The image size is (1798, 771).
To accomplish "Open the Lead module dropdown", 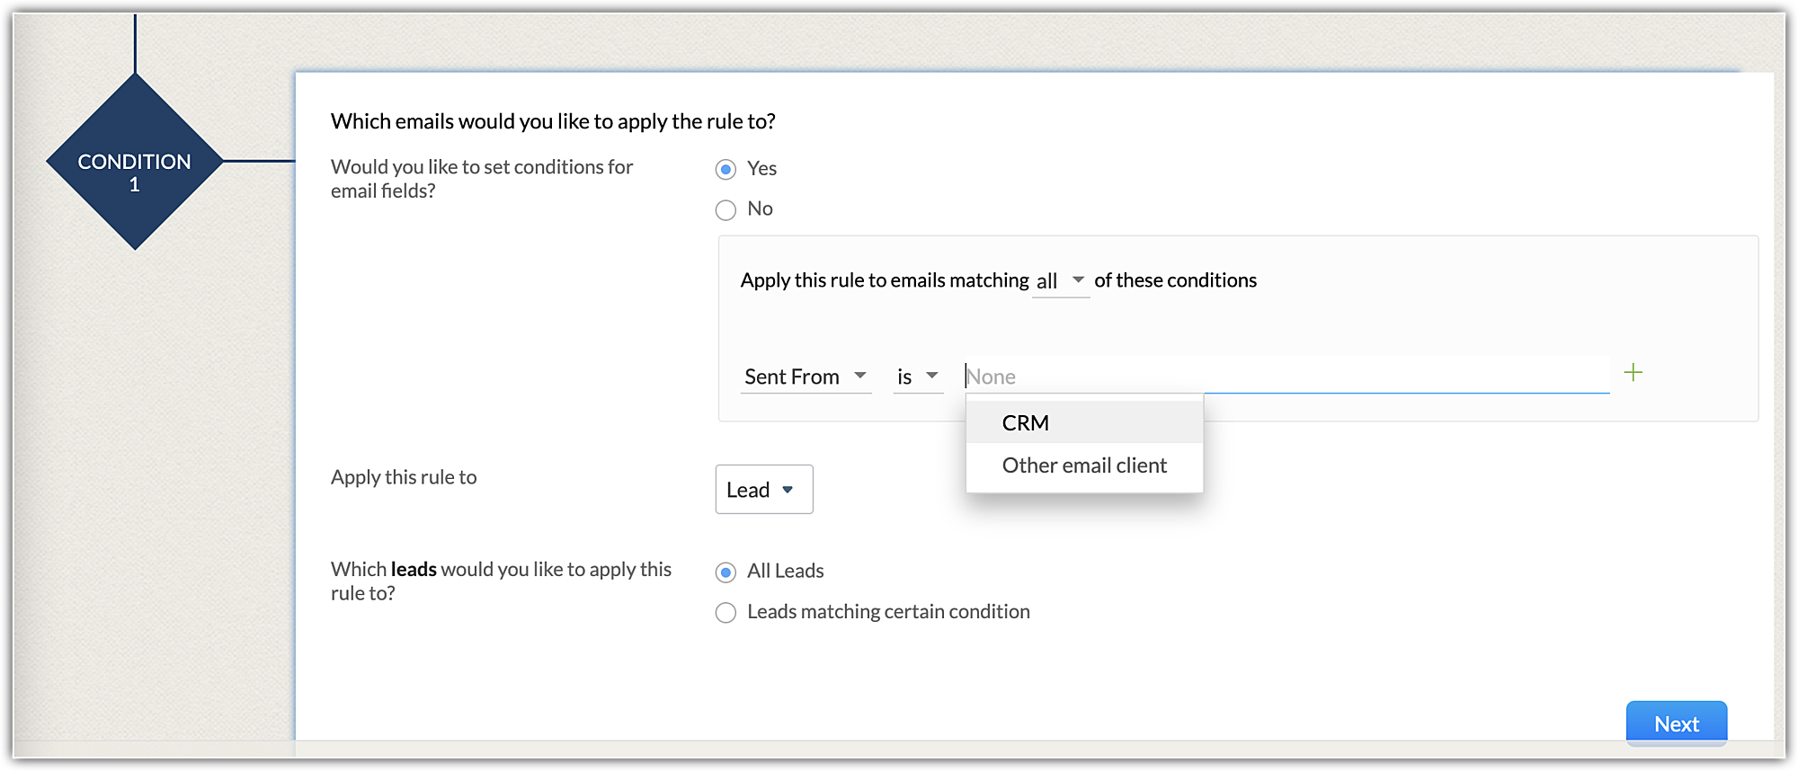I will (x=763, y=490).
